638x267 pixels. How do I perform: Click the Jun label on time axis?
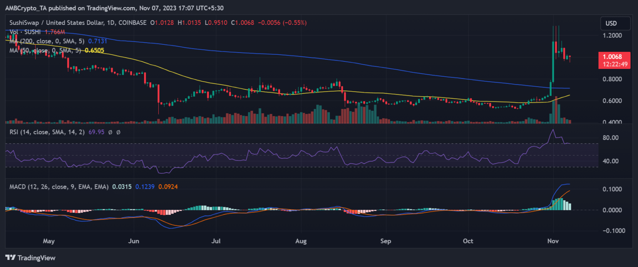click(134, 241)
